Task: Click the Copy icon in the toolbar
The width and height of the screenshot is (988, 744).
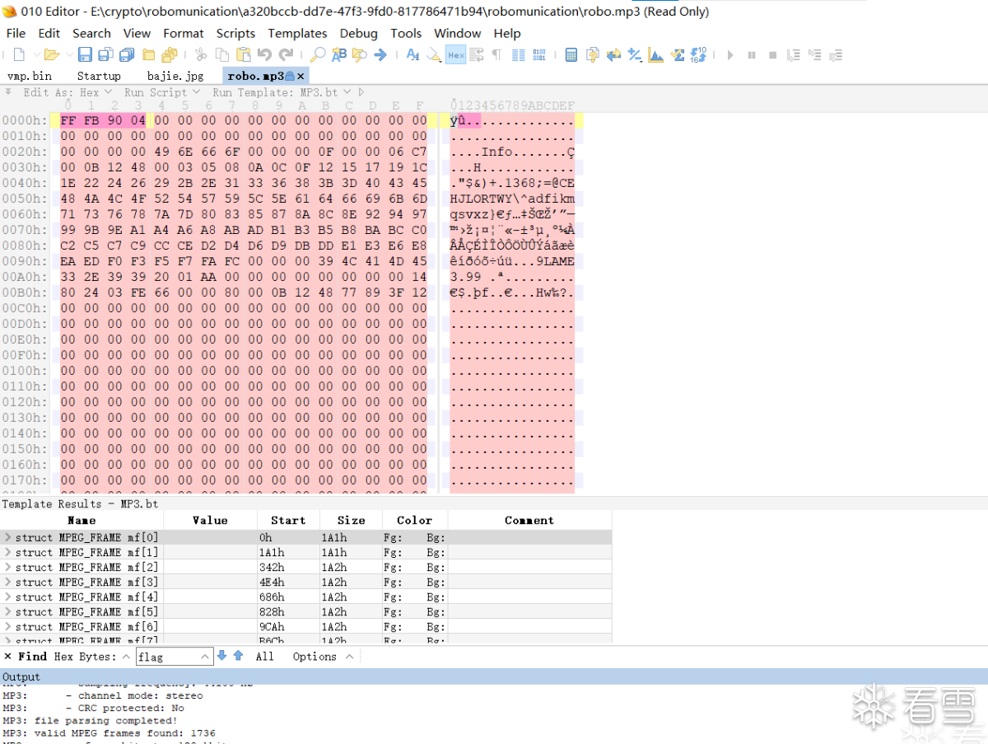Action: [x=222, y=55]
